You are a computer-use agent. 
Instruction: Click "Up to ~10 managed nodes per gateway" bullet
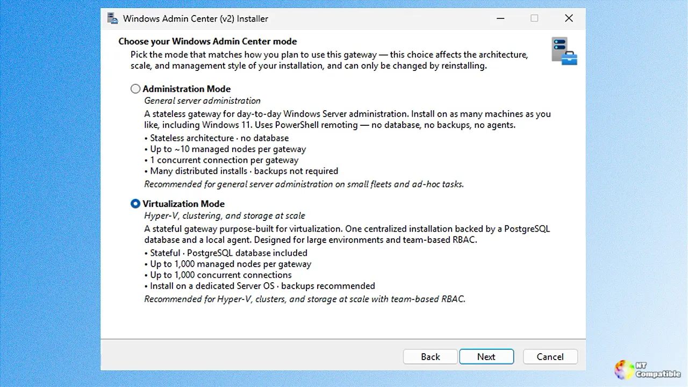tap(225, 149)
